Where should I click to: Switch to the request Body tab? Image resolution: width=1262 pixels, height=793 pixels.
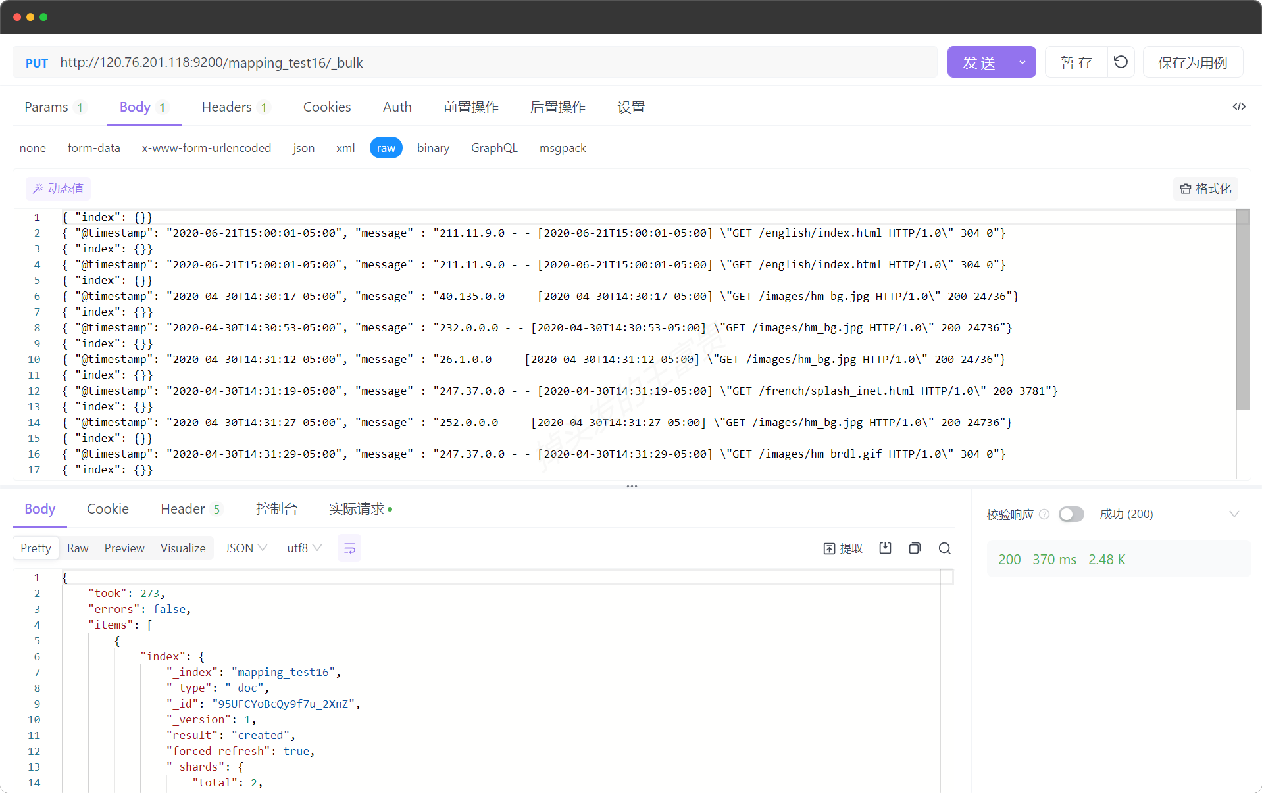point(143,107)
